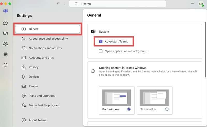Image resolution: width=207 pixels, height=127 pixels.
Task: Click the People contact card icon
Action: point(24,86)
